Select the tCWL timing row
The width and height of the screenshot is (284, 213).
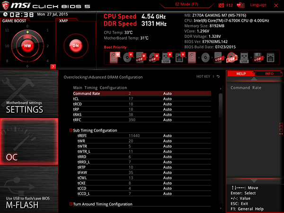[x=144, y=177]
